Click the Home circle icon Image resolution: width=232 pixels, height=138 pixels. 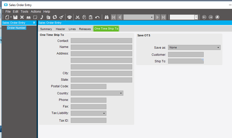pyautogui.click(x=217, y=17)
